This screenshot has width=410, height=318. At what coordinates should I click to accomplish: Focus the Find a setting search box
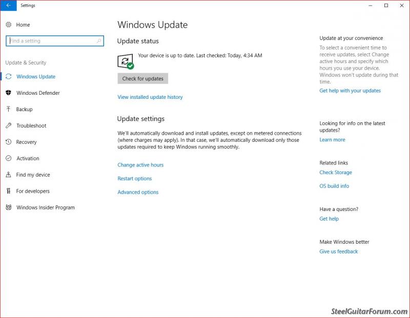55,41
